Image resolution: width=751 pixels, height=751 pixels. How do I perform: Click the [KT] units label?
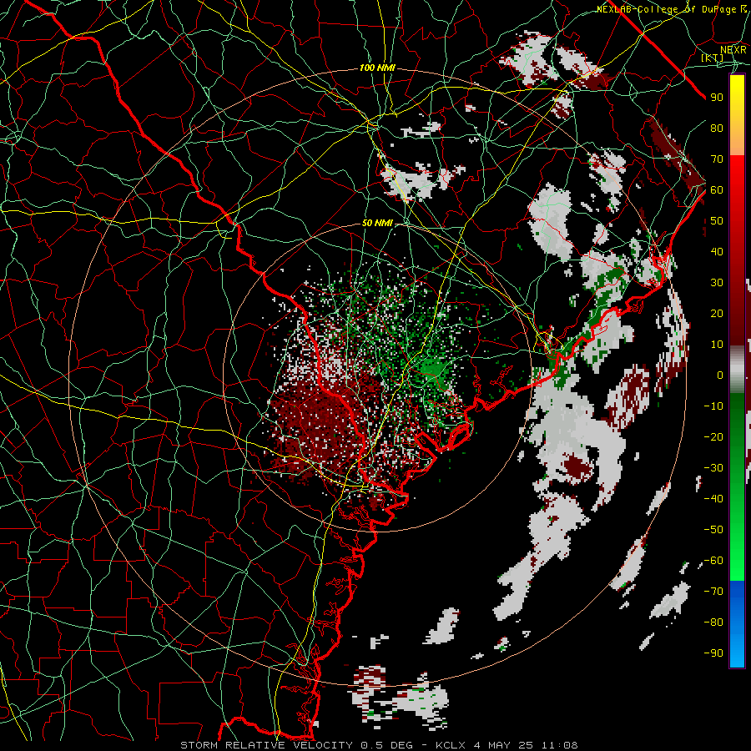click(712, 58)
